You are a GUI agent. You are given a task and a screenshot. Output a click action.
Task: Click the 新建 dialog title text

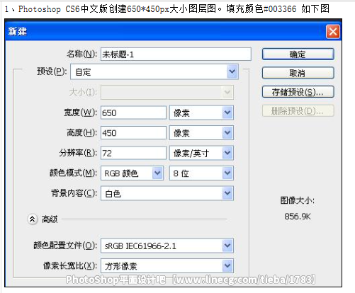pyautogui.click(x=18, y=31)
